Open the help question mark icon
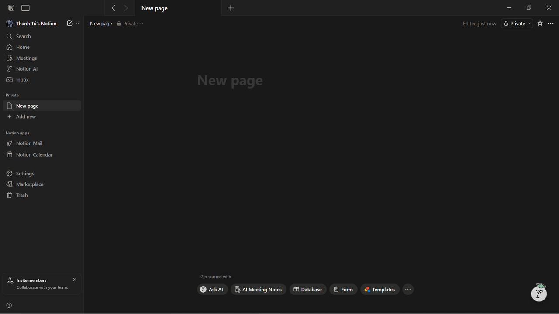 [x=9, y=305]
